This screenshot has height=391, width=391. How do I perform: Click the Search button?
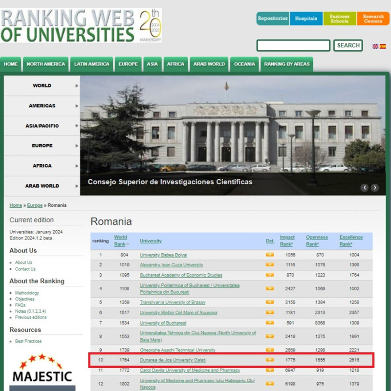[348, 45]
